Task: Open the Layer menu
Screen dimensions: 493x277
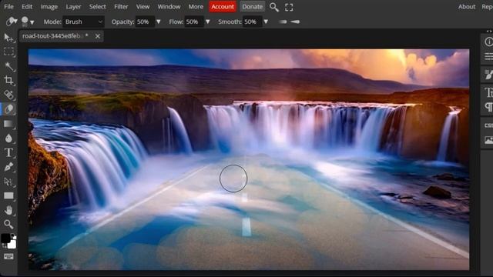Action: [73, 7]
